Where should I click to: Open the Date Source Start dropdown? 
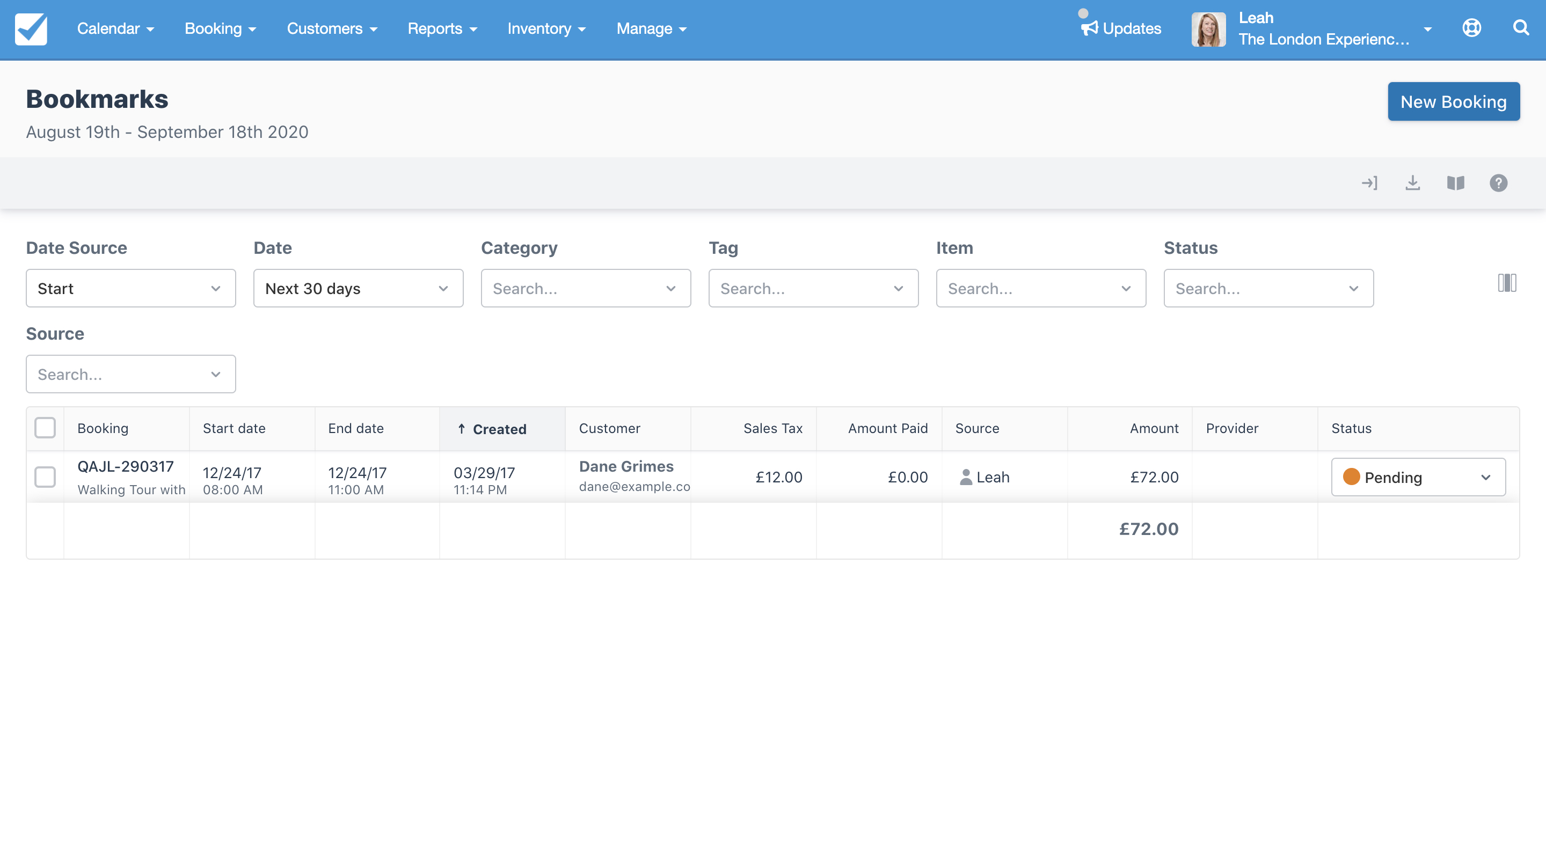131,289
